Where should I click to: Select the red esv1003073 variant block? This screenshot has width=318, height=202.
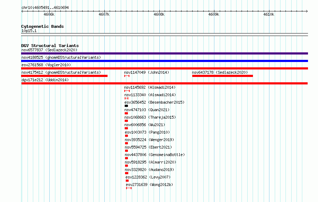(126, 136)
